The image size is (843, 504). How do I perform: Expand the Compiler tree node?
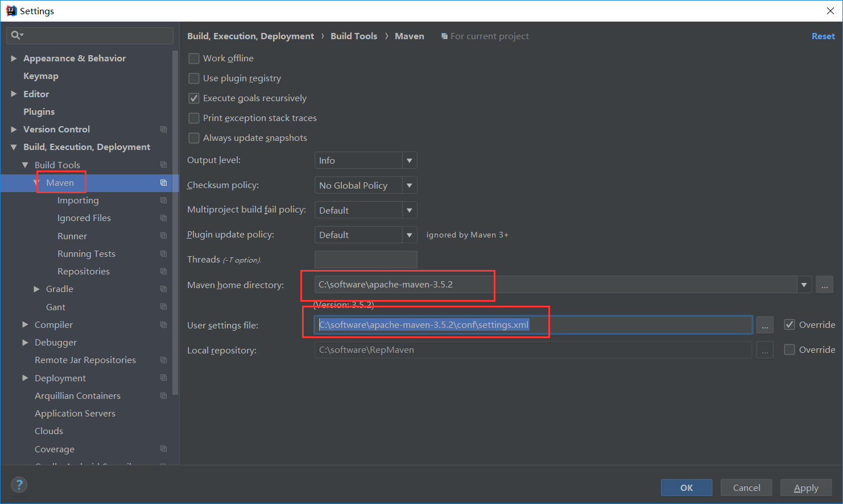tap(25, 325)
